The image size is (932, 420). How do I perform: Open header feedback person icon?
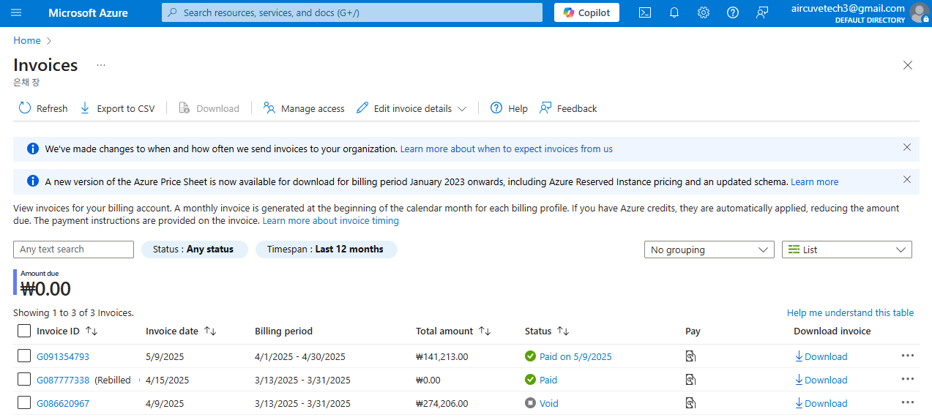[x=762, y=12]
